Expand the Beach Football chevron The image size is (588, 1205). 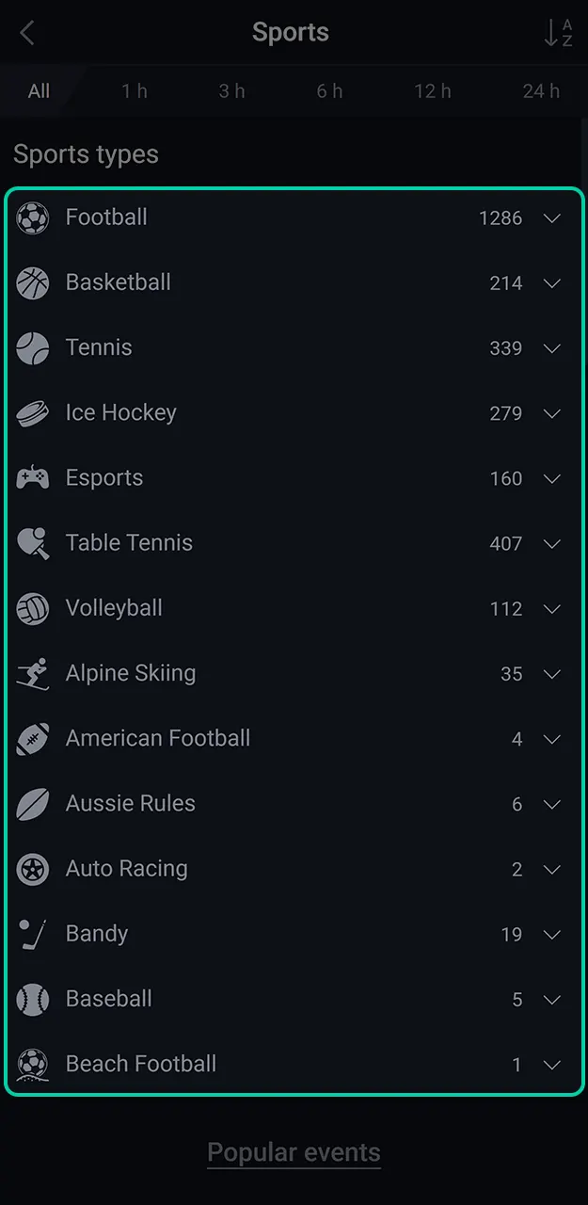[552, 1065]
